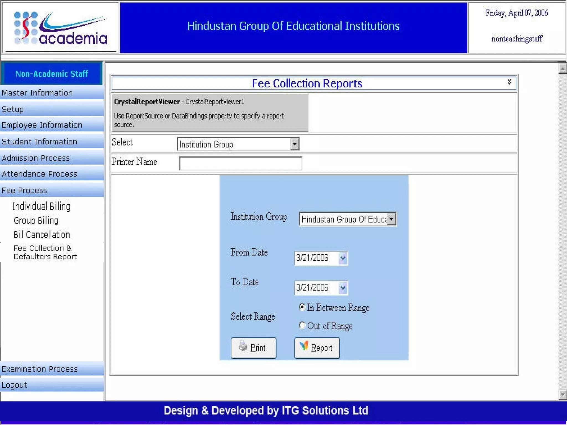Open the Hindustan Group Of Educa dropdown
The height and width of the screenshot is (425, 567).
tap(391, 219)
